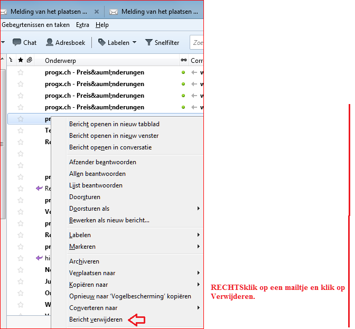355x329 pixels.
Task: Open the Chat toolbar button
Action: (x=24, y=42)
